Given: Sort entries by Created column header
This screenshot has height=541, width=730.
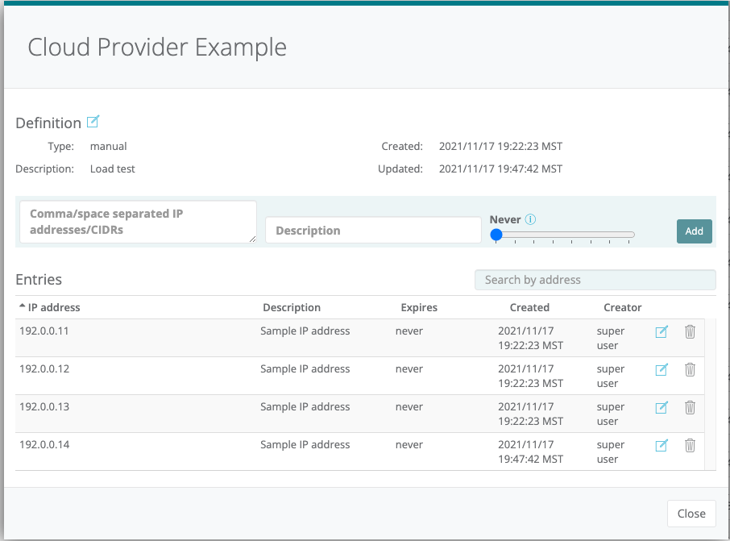Looking at the screenshot, I should click(529, 307).
